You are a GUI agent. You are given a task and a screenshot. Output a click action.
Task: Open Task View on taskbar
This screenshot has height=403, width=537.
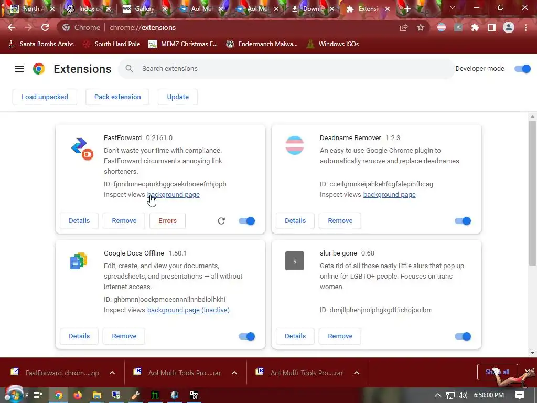click(38, 395)
